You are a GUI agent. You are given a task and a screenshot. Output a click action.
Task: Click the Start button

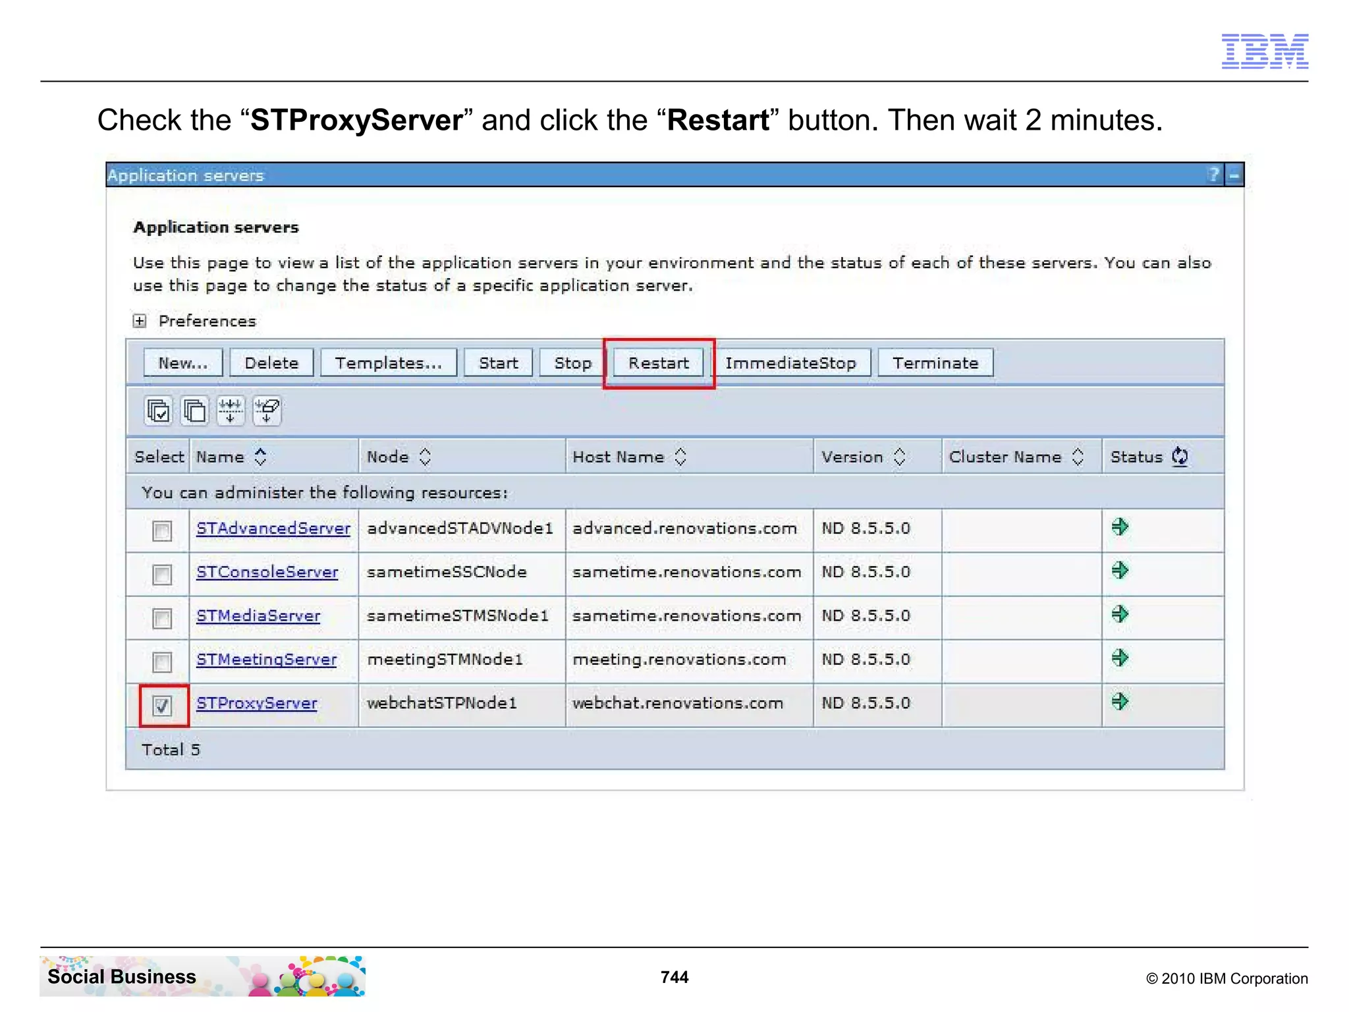tap(498, 363)
